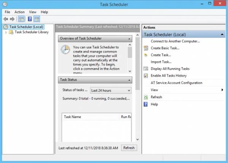Click the Last refreshed at timestamp text

(x=88, y=148)
